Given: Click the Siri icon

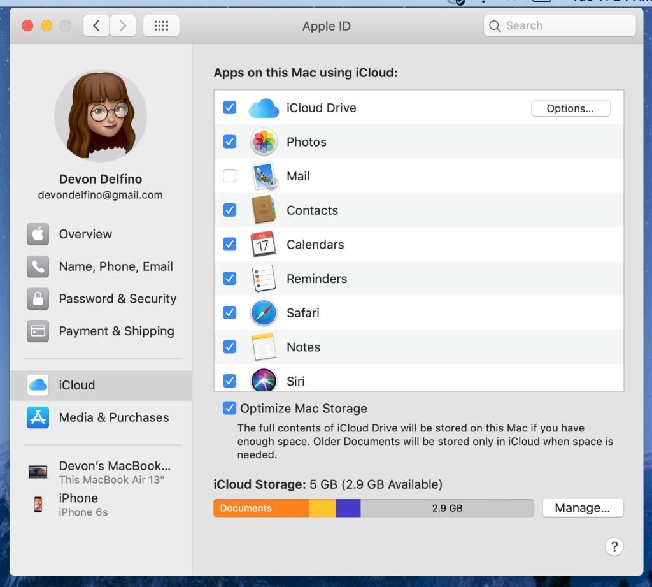Looking at the screenshot, I should click(264, 380).
